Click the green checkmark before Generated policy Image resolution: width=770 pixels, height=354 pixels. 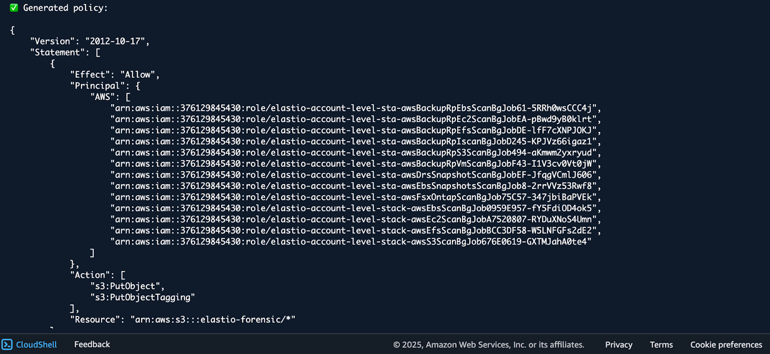click(14, 8)
